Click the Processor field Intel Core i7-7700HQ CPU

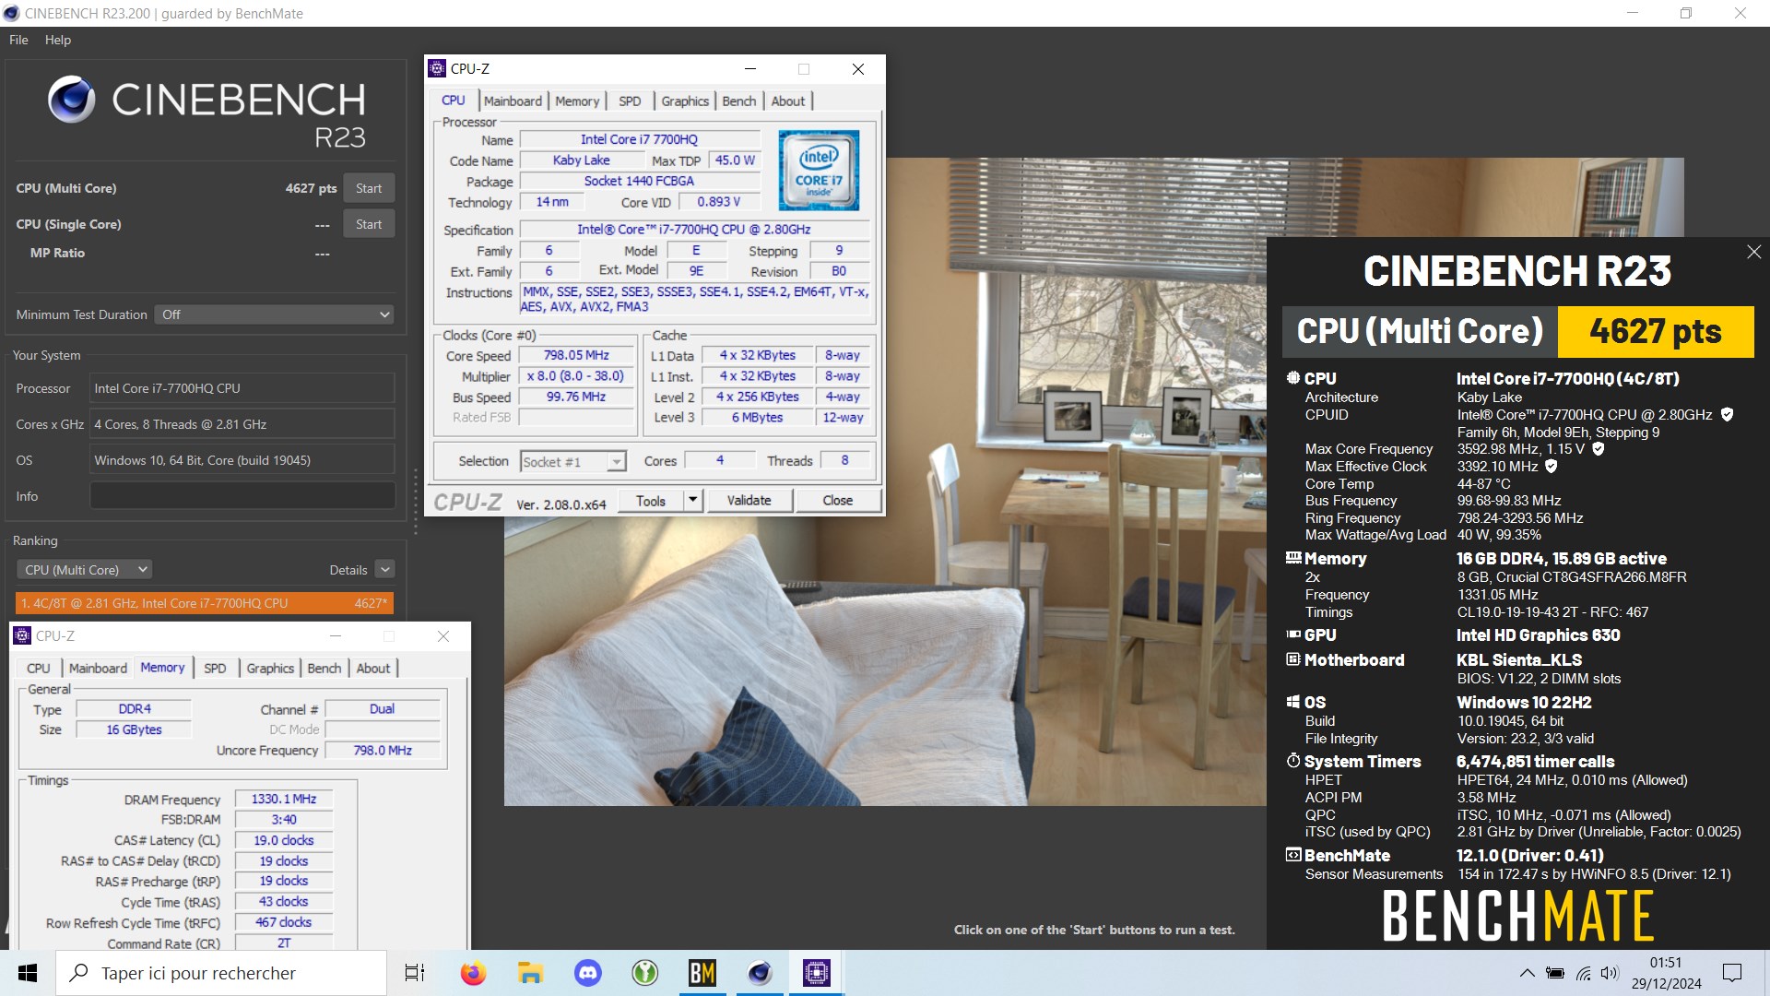click(242, 388)
